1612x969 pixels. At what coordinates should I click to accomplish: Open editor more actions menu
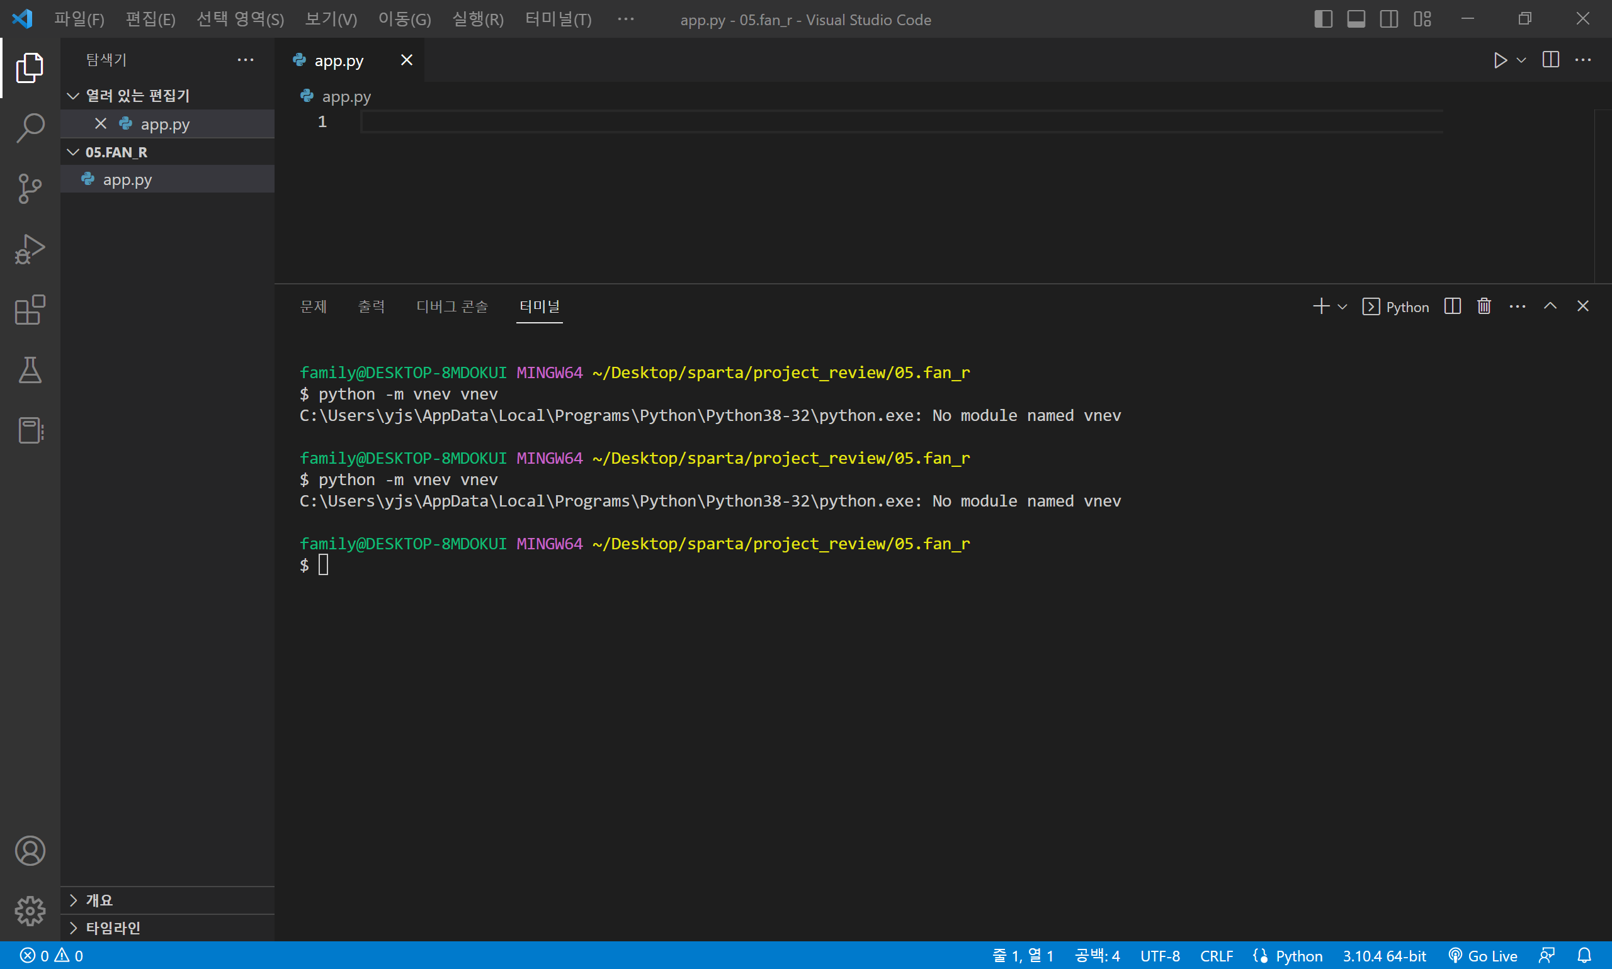pos(1583,60)
